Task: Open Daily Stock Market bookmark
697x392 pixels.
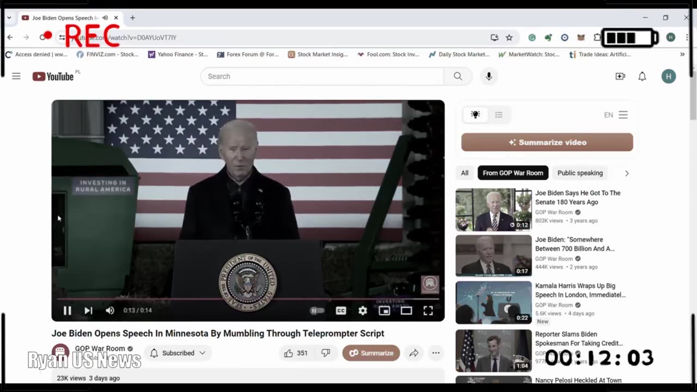Action: 459,54
